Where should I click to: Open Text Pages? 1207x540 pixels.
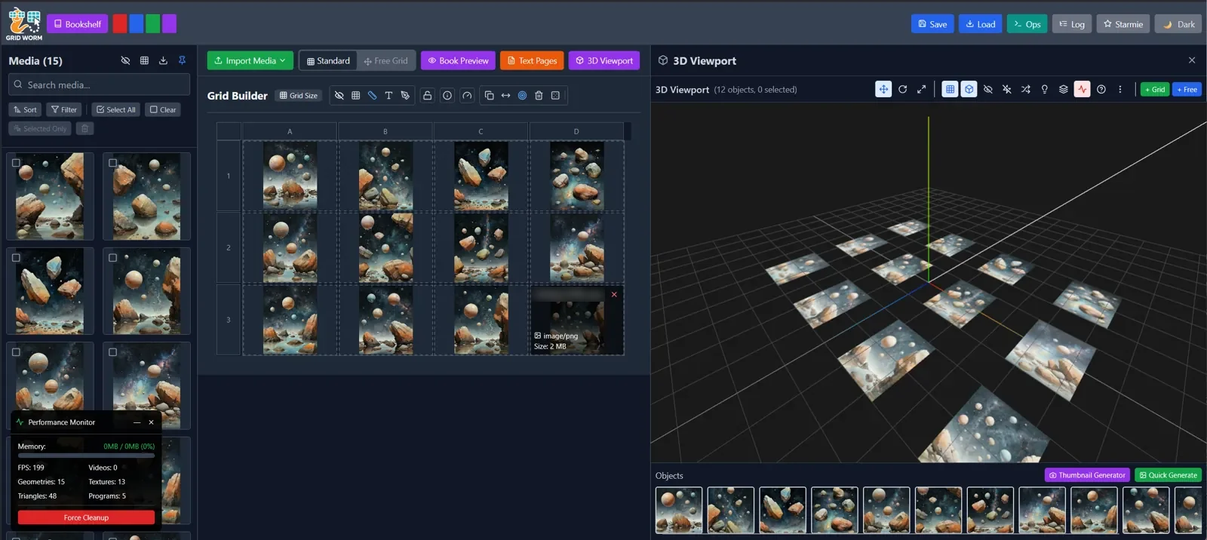[532, 60]
